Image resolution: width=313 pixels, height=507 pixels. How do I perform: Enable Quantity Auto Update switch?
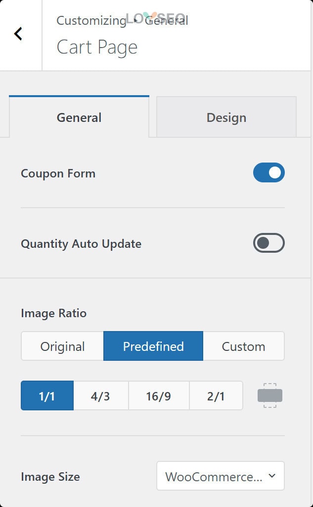269,243
